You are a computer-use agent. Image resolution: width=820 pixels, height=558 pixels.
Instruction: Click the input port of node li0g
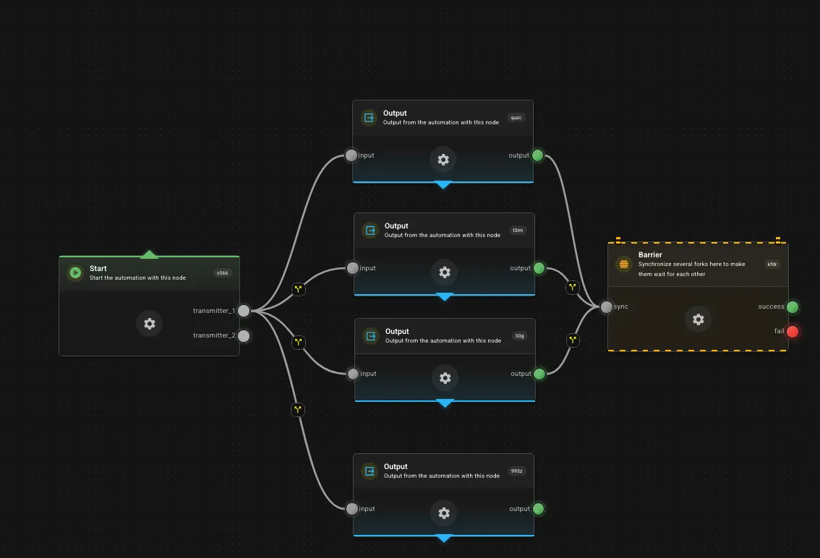pos(354,374)
